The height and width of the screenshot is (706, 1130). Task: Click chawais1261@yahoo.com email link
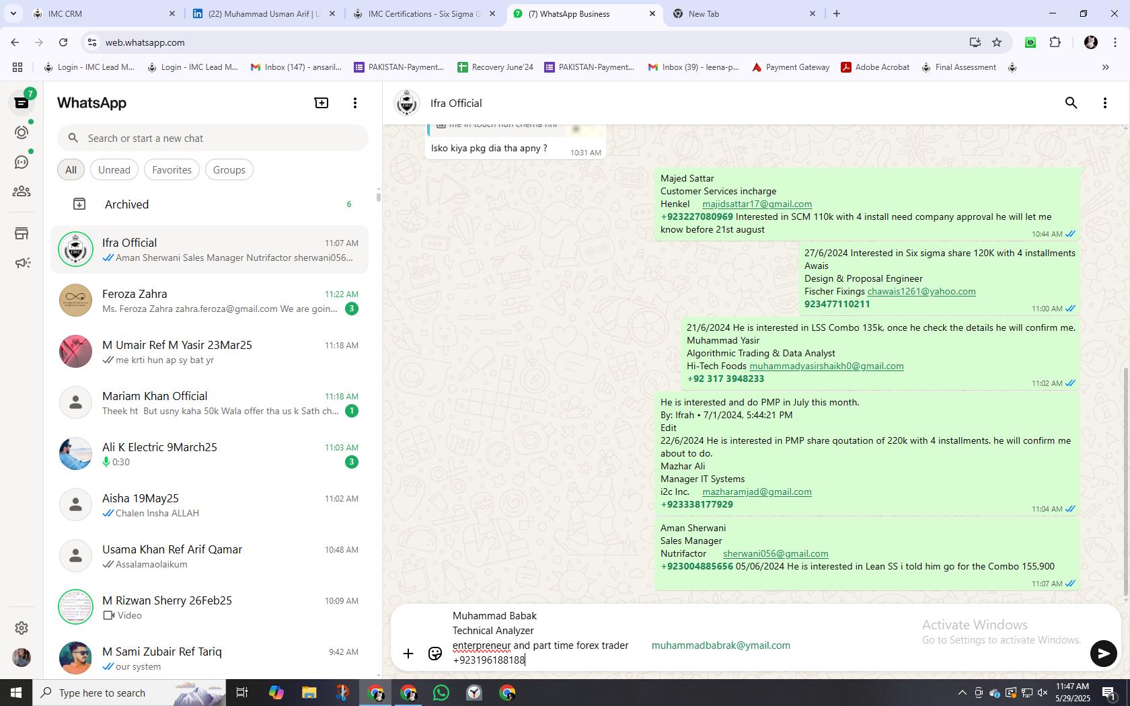pyautogui.click(x=921, y=291)
